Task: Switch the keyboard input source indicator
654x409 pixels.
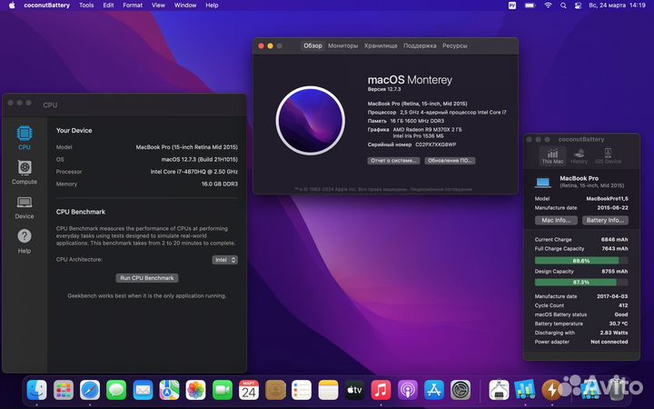Action: pyautogui.click(x=512, y=5)
